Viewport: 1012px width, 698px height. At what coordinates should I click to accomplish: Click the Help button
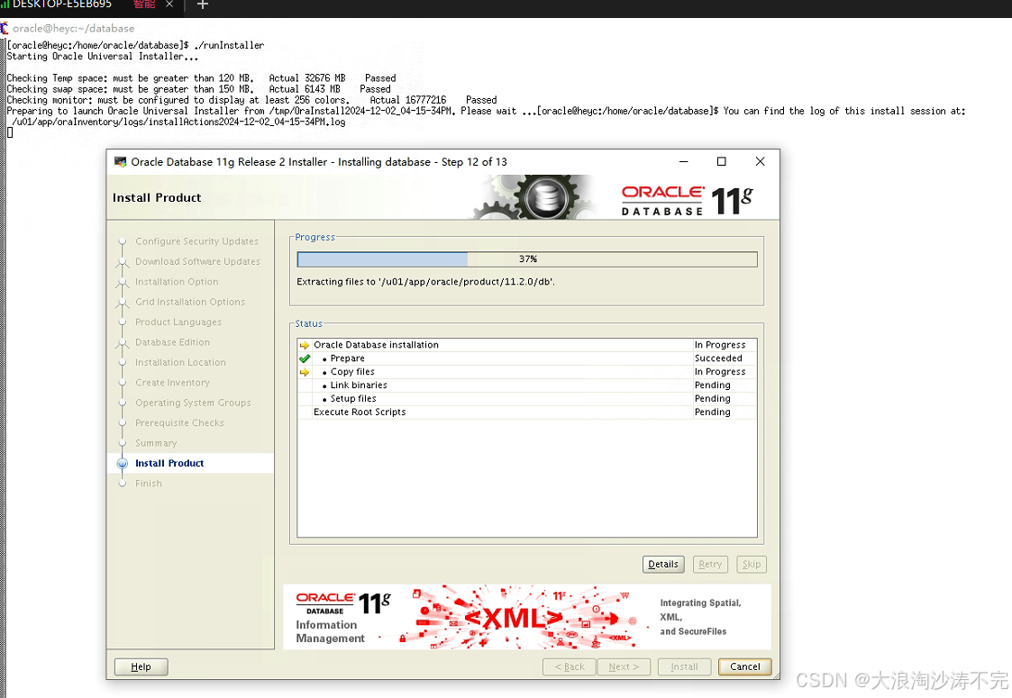click(x=141, y=666)
